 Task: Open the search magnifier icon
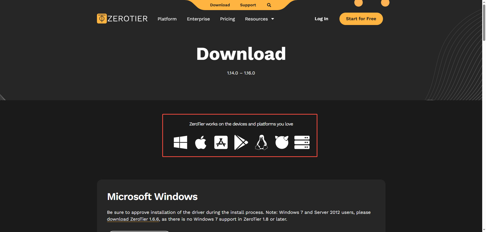coord(269,5)
